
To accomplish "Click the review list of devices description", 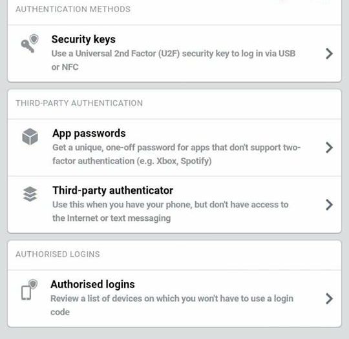I will tap(172, 305).
